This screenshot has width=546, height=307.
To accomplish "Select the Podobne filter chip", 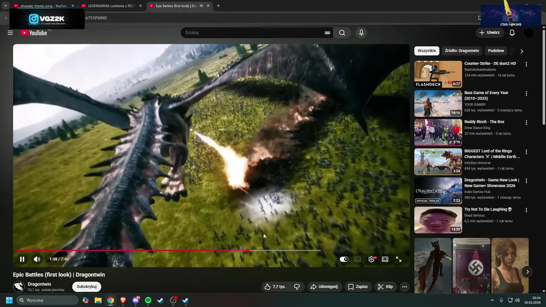I will click(496, 51).
